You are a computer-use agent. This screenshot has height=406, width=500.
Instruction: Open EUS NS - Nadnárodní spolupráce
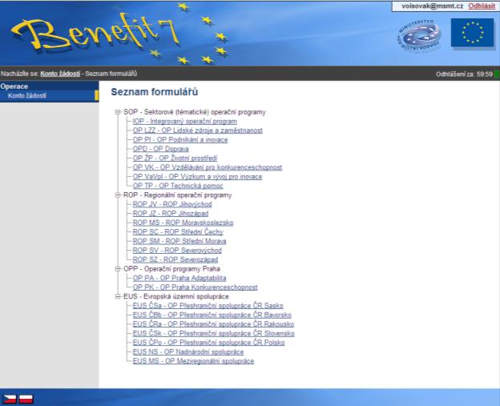click(188, 352)
